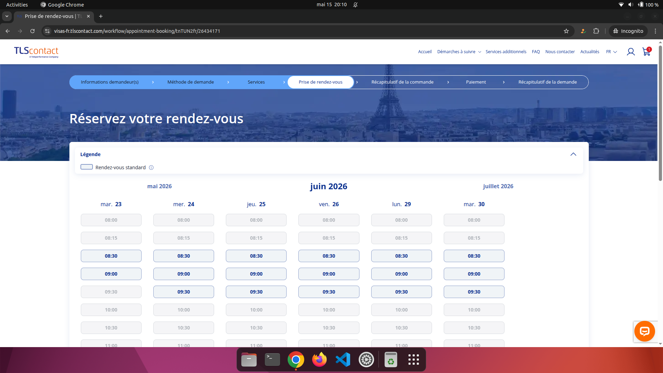The image size is (663, 373).
Task: Go to the Services step
Action: click(256, 82)
